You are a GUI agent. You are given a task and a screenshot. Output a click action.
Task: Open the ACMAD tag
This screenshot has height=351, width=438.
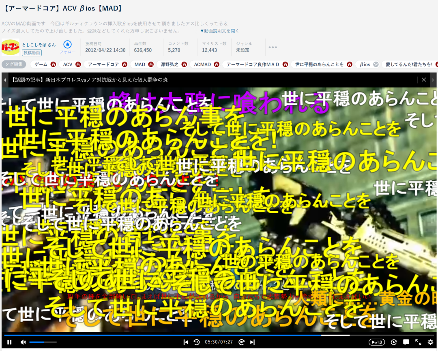click(x=202, y=64)
